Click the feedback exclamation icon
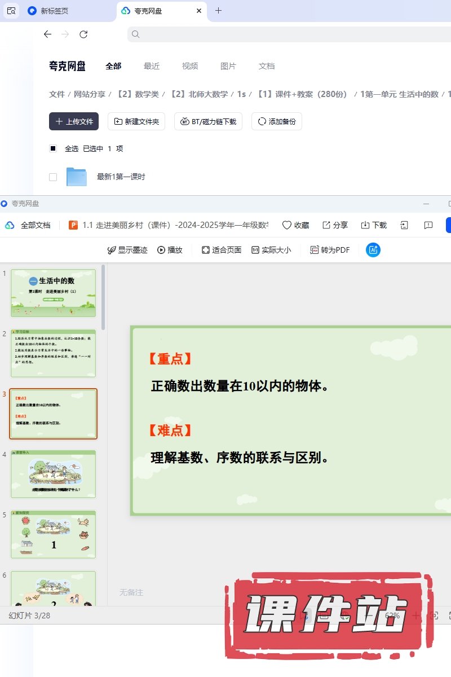 tap(428, 225)
